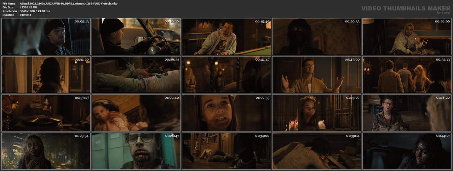453x171 pixels.
Task: Select the thumbnail timestamped 01:23:34
Action: tap(46, 151)
